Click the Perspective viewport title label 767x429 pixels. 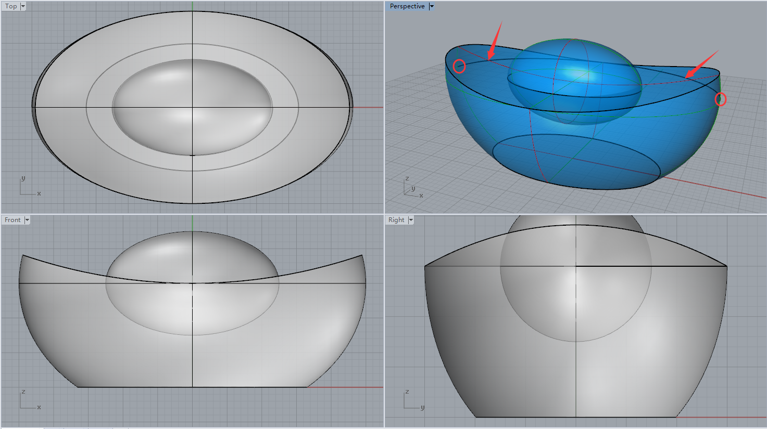pyautogui.click(x=407, y=6)
